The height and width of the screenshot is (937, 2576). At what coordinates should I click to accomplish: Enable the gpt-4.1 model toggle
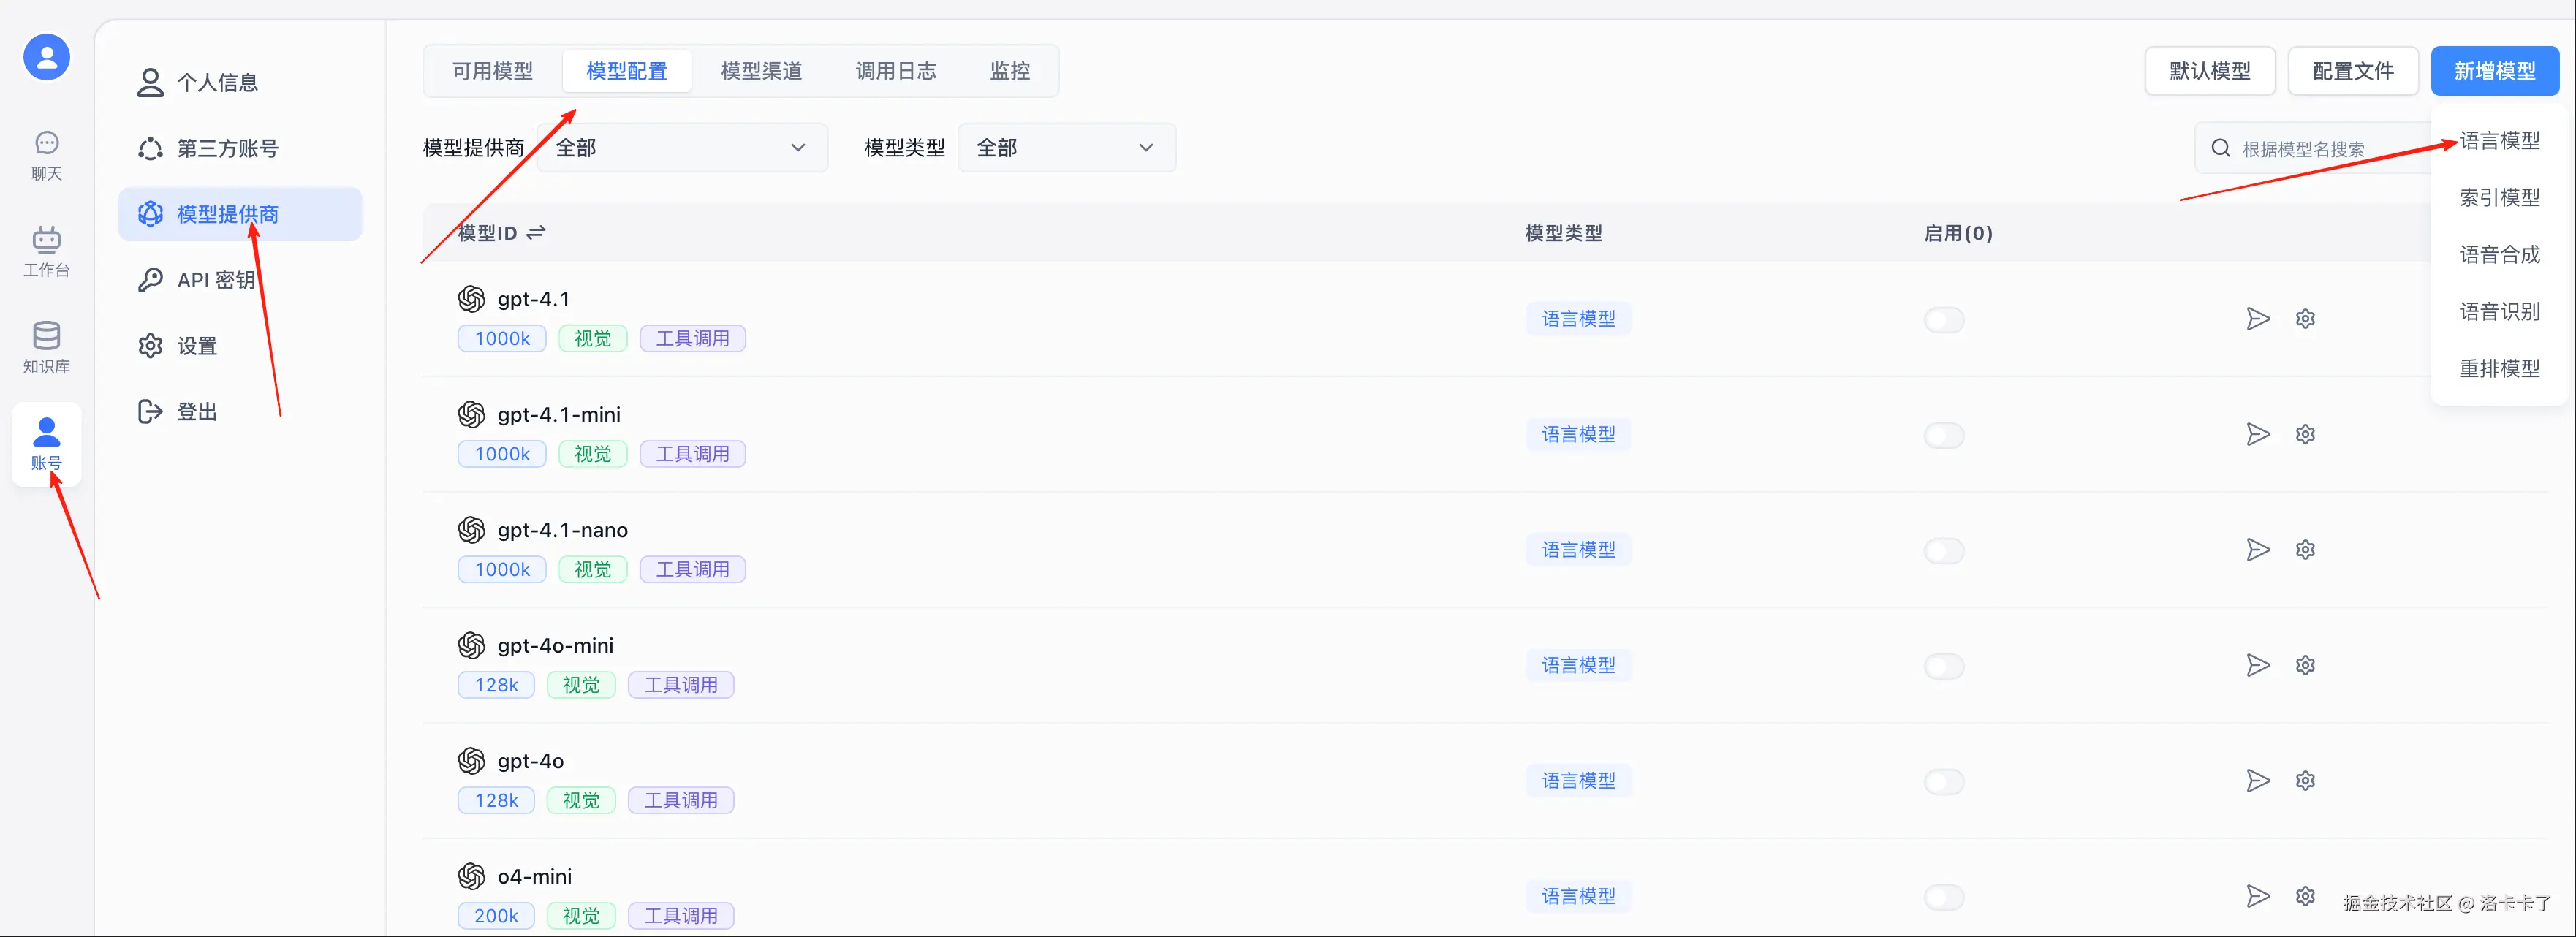tap(1943, 320)
